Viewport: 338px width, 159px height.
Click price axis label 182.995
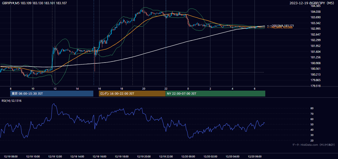tap(315, 29)
